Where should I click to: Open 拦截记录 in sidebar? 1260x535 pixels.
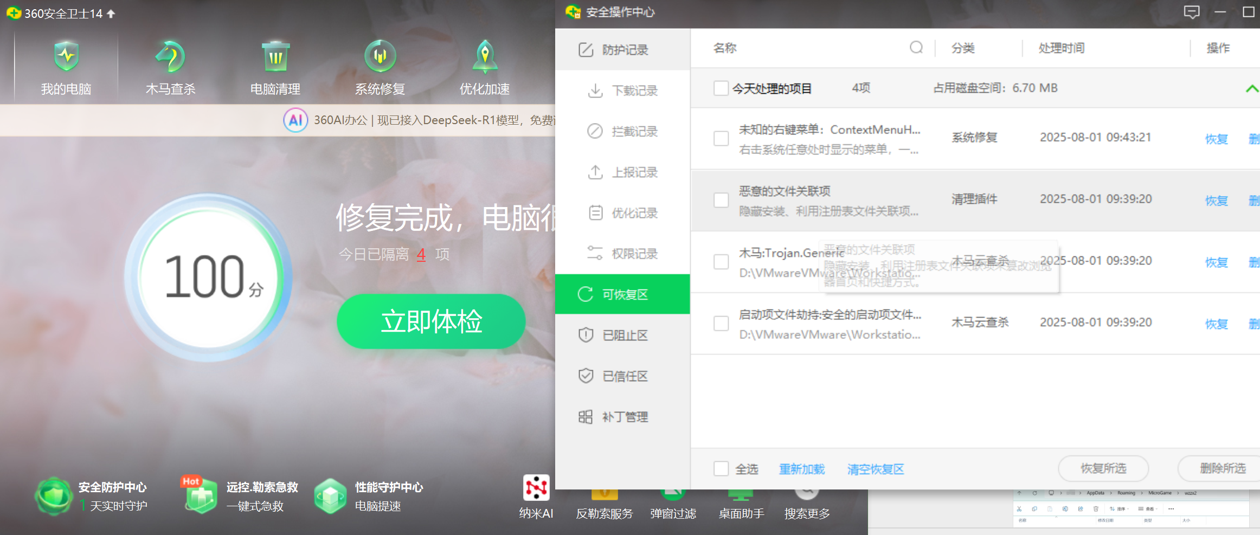[x=622, y=131]
